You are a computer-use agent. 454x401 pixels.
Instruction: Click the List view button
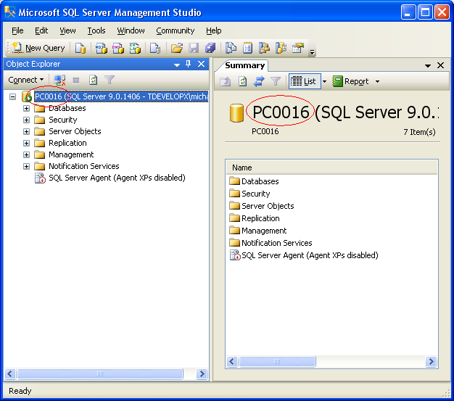click(x=305, y=81)
